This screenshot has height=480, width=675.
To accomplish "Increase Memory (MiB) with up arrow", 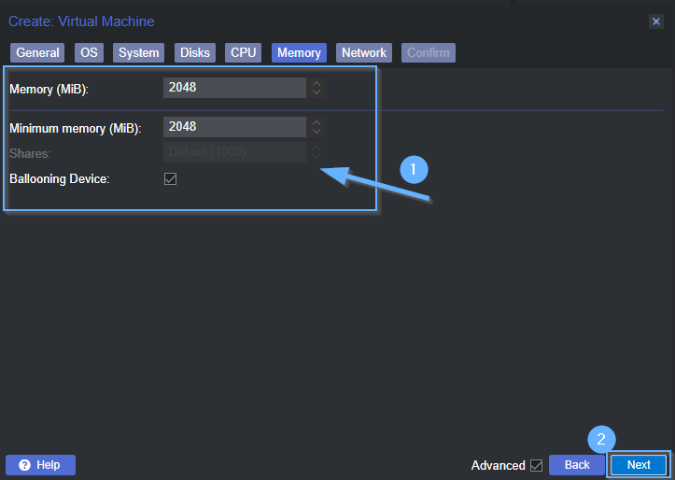I will tap(316, 83).
